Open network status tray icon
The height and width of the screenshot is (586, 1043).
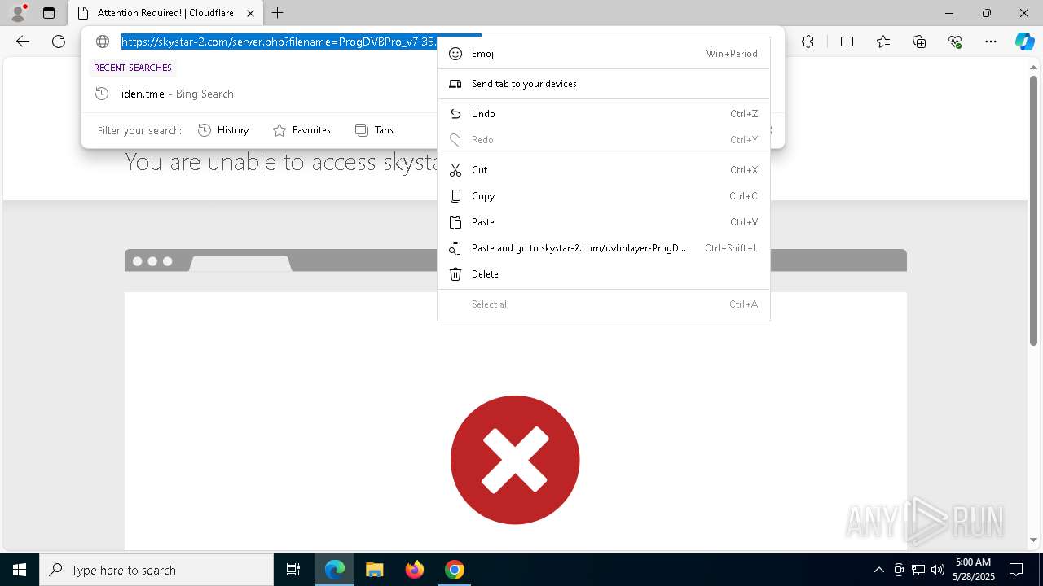(x=918, y=570)
